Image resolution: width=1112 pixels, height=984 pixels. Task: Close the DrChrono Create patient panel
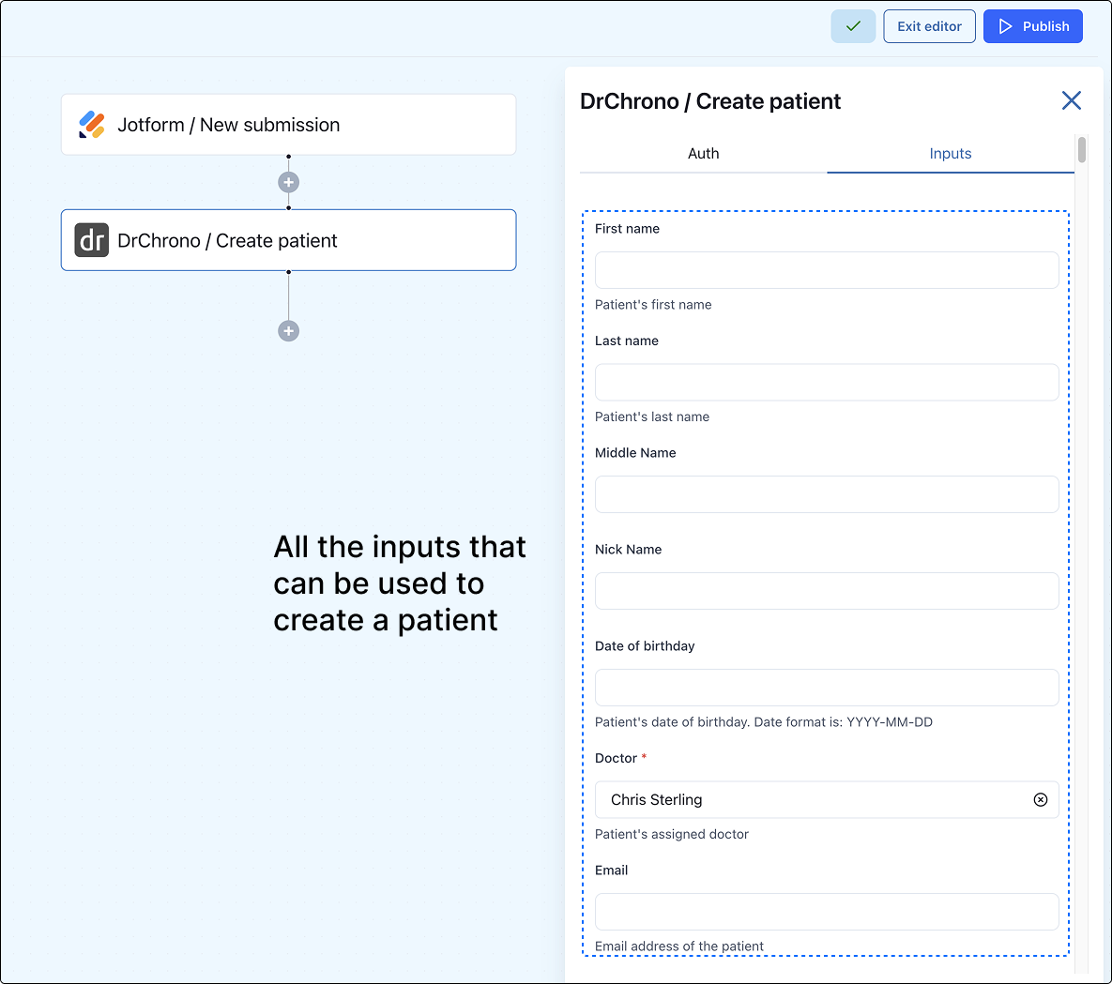(x=1071, y=100)
